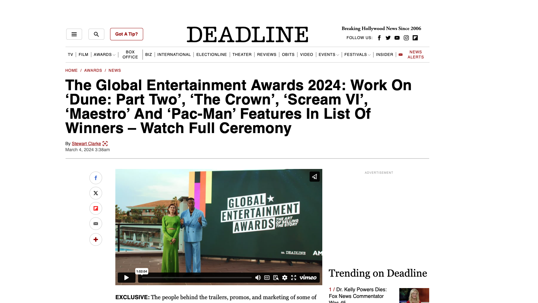The width and height of the screenshot is (538, 303).
Task: Share article by email
Action: pyautogui.click(x=96, y=224)
